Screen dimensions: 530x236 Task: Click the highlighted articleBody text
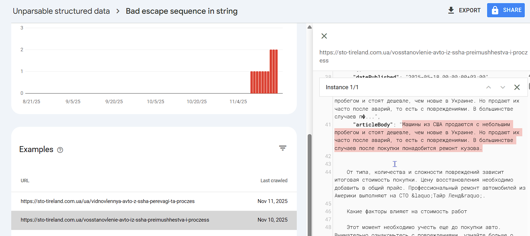coord(426,136)
